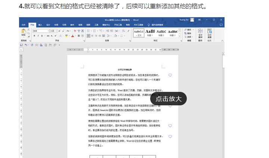Click the Numbering list icon
The height and width of the screenshot is (158, 269).
95,31
